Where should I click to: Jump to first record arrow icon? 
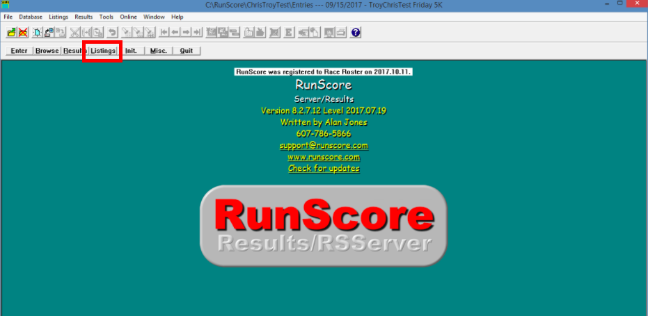coord(164,33)
